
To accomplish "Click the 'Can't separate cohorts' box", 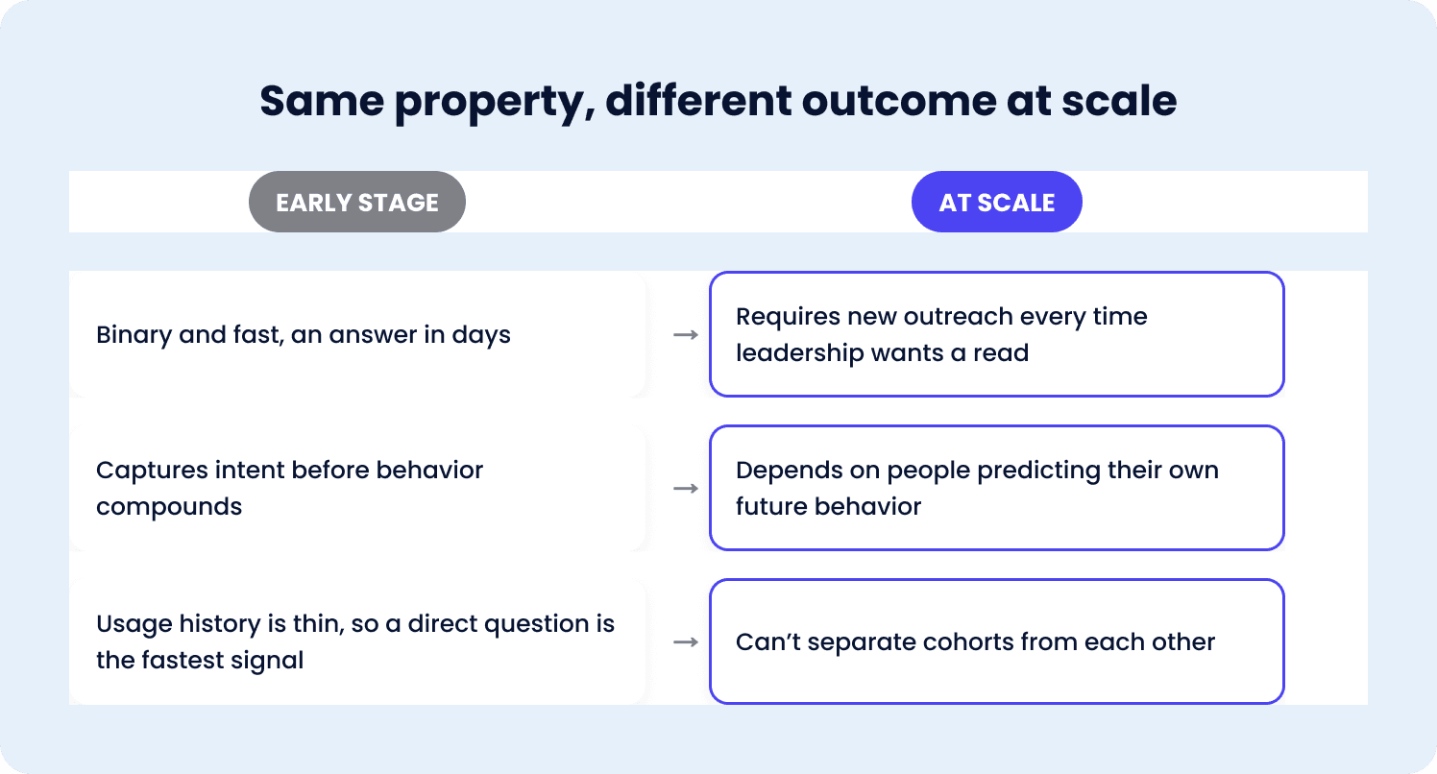I will click(x=997, y=641).
